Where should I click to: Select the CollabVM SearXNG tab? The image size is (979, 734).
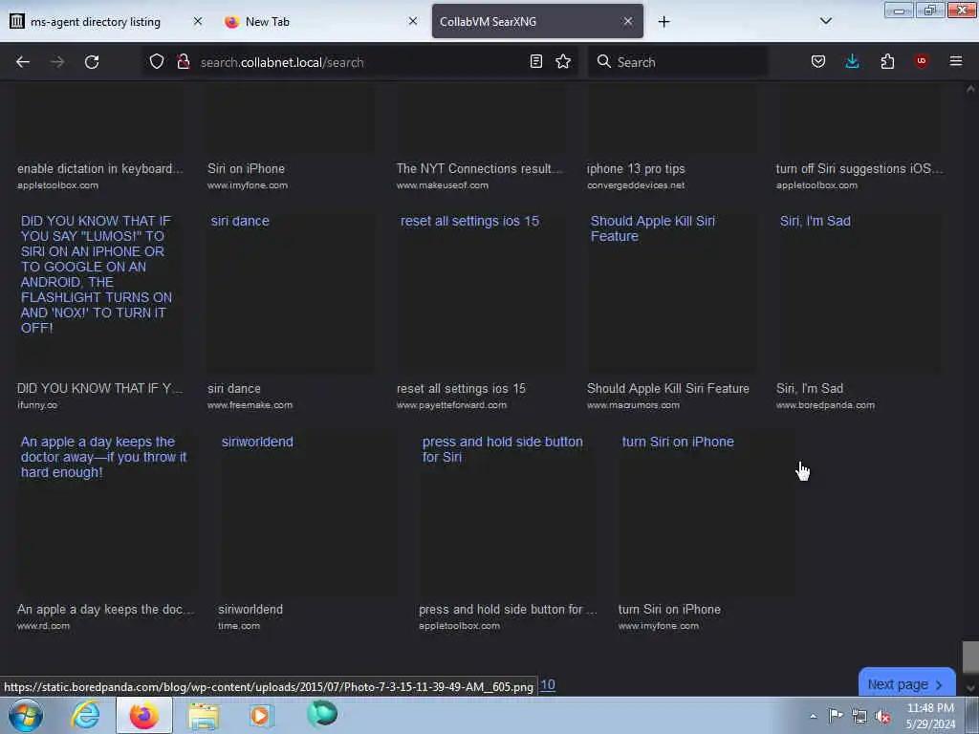pos(537,21)
